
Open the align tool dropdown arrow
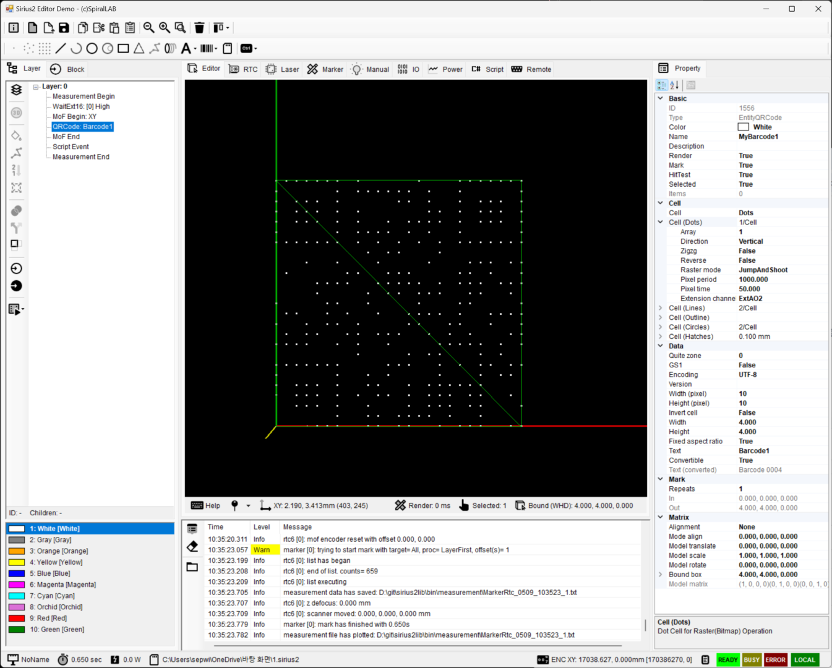[228, 28]
